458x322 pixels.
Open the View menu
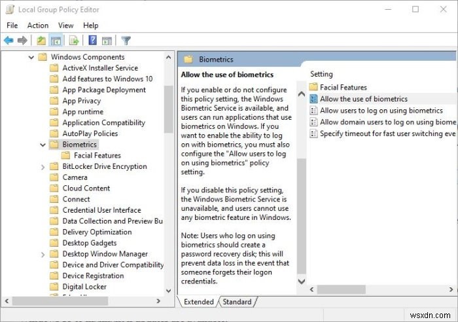(65, 26)
